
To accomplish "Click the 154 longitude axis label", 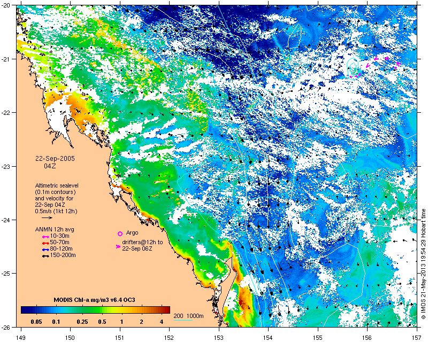I will pyautogui.click(x=269, y=337).
